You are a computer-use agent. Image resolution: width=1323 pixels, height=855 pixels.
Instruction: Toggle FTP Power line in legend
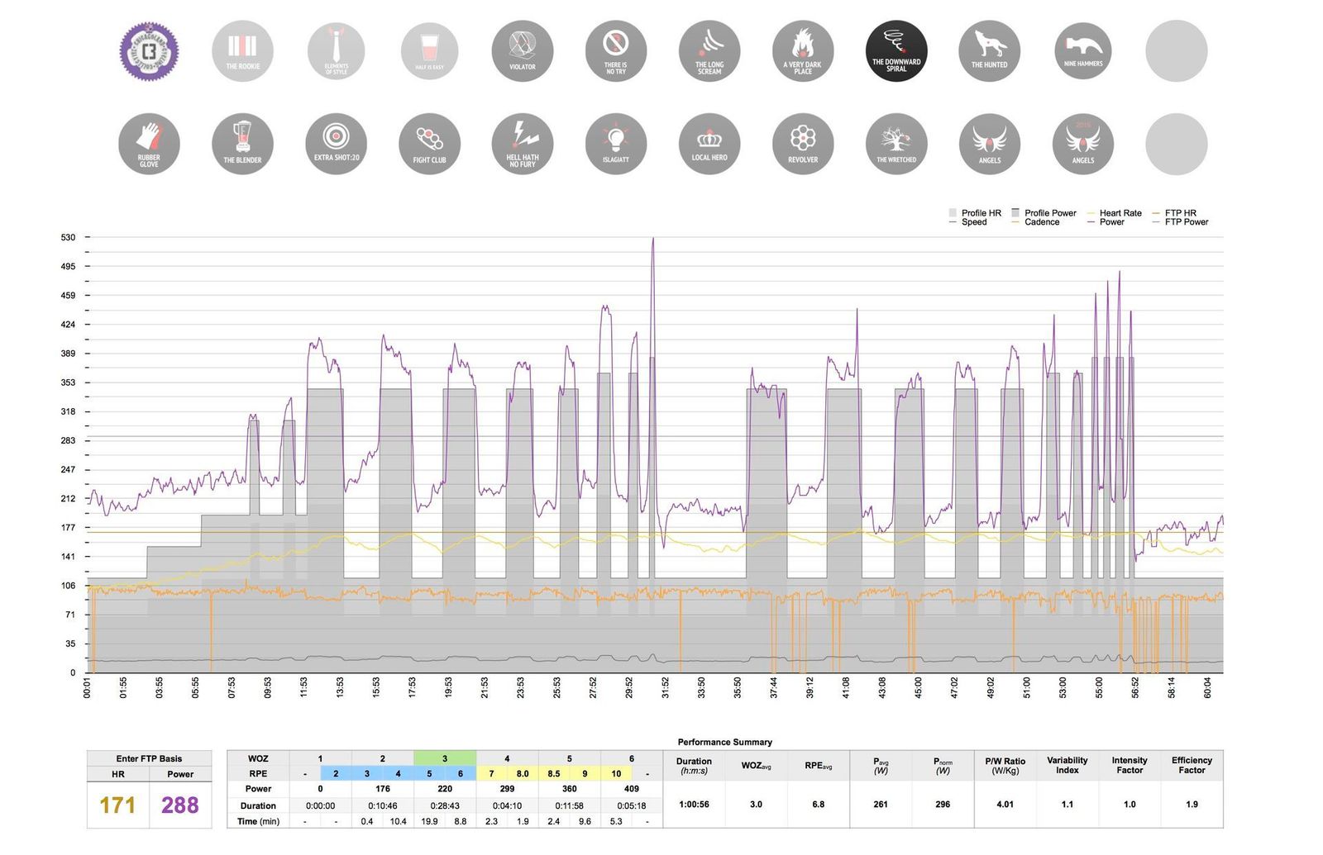point(1186,222)
